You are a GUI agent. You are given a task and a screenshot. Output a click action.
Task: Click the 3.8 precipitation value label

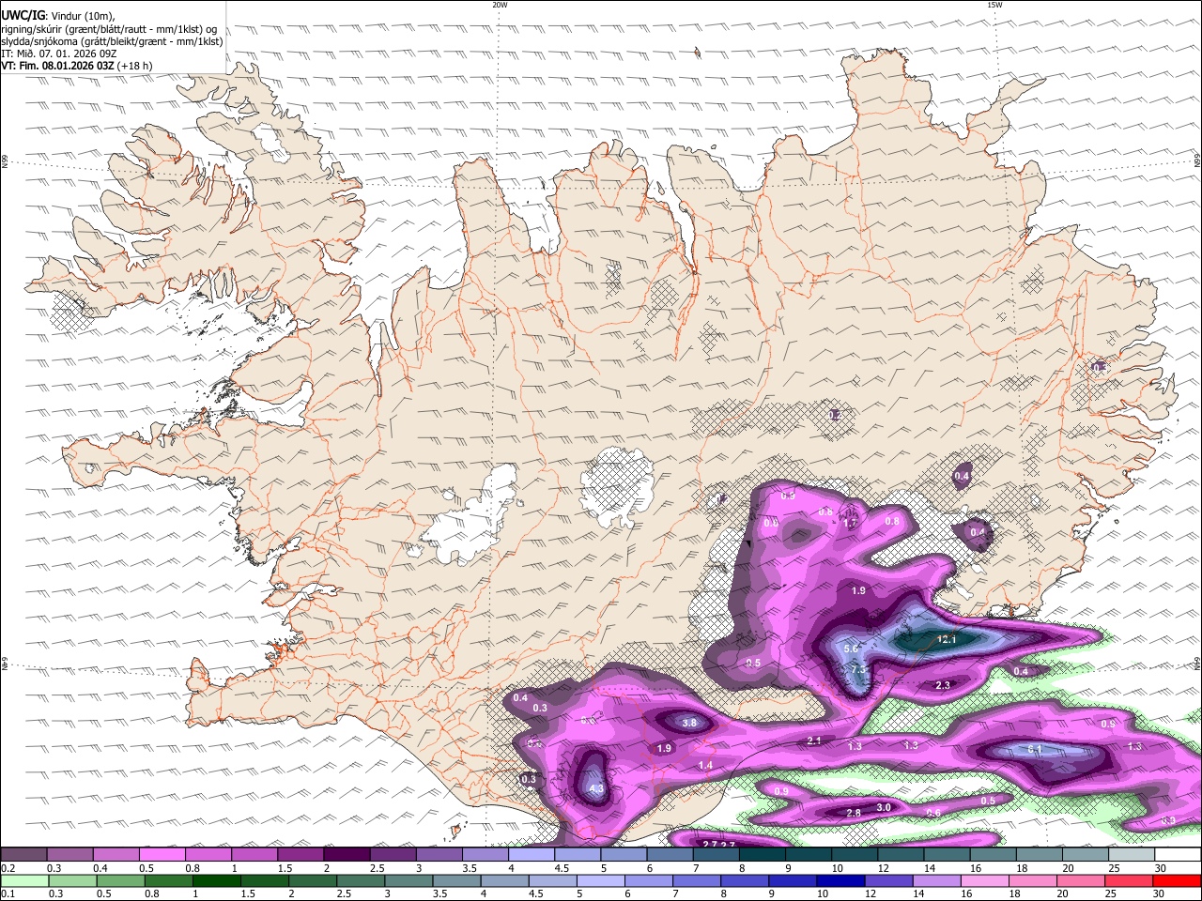pos(689,723)
